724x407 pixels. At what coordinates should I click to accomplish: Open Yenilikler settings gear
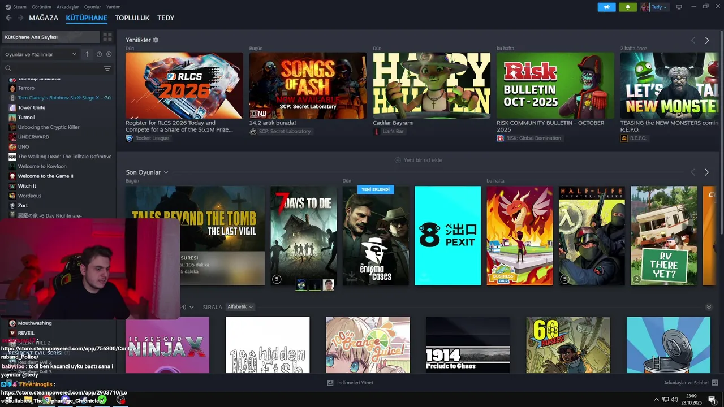pyautogui.click(x=156, y=40)
